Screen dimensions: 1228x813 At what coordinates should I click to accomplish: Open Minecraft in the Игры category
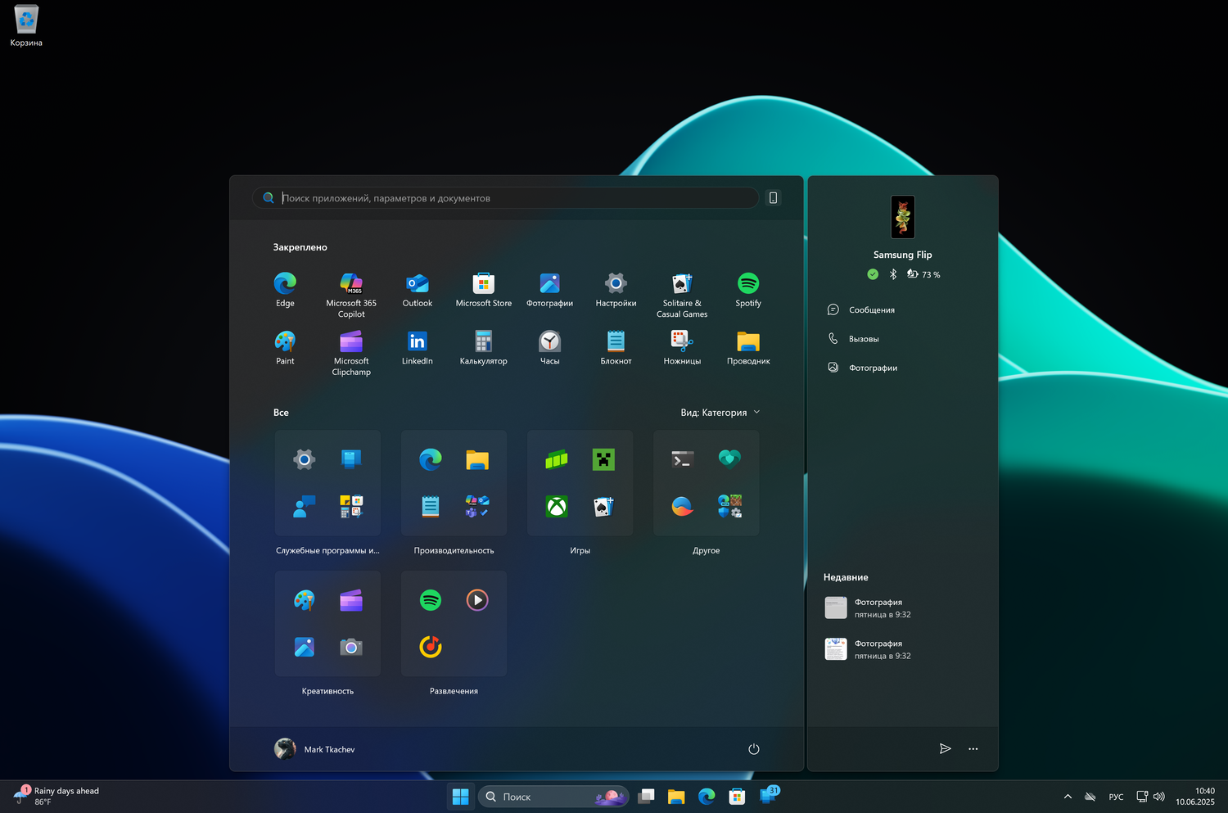(603, 459)
